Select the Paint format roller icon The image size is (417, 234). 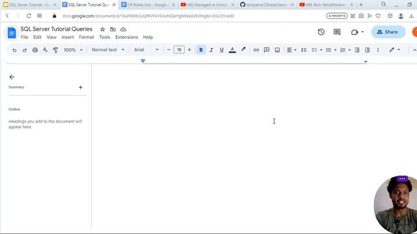55,50
